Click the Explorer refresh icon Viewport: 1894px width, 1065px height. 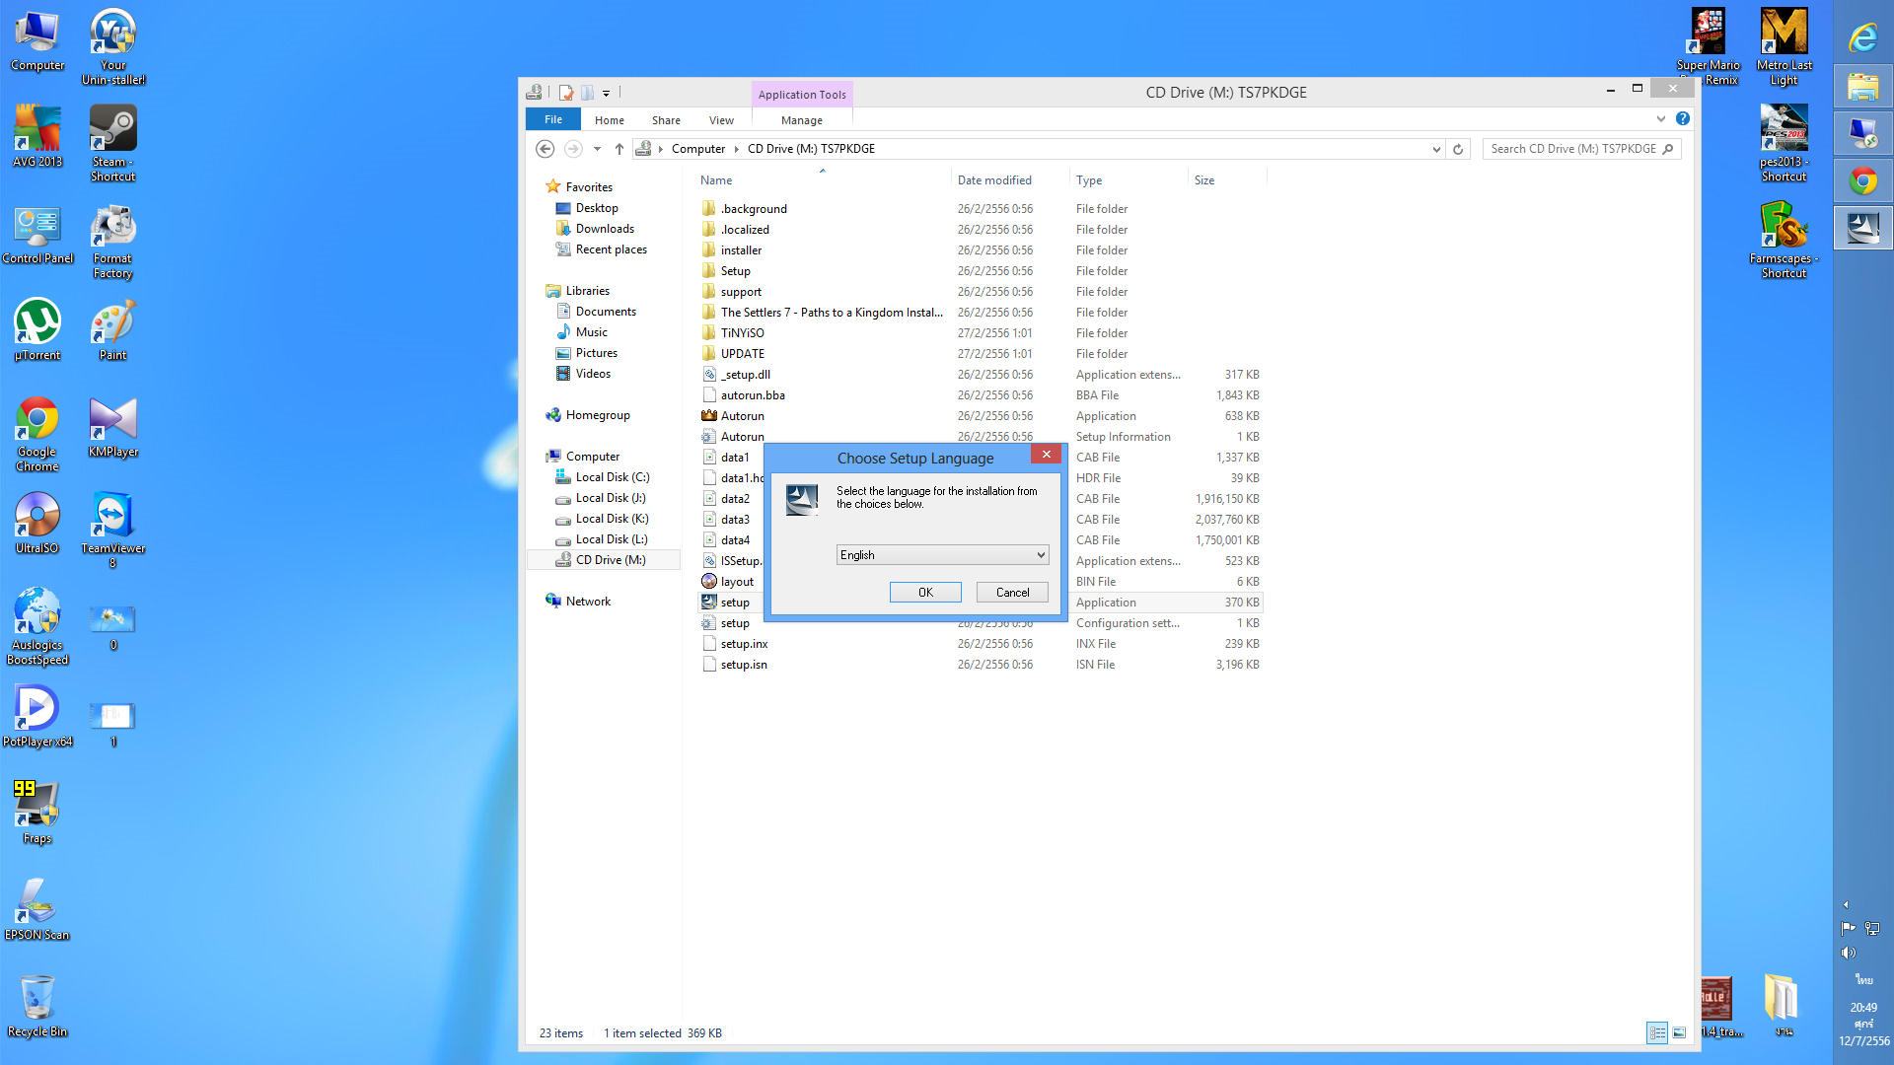(1458, 149)
